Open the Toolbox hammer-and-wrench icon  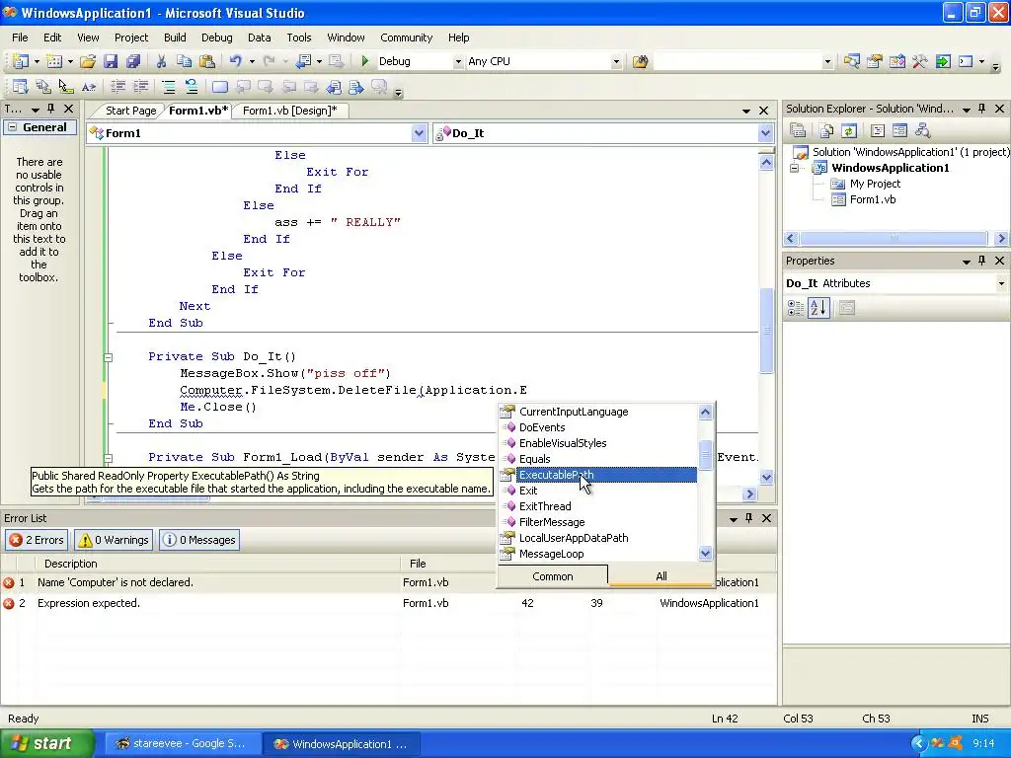tap(919, 61)
